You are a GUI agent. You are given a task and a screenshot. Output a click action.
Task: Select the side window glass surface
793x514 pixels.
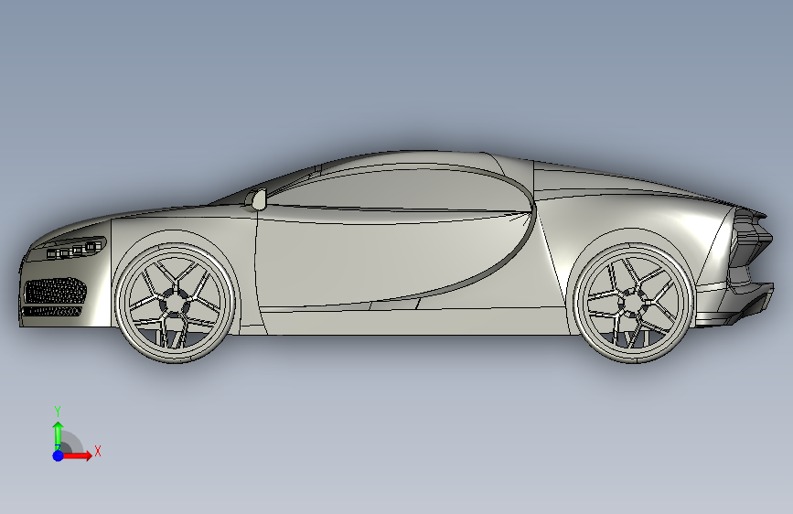pos(400,189)
